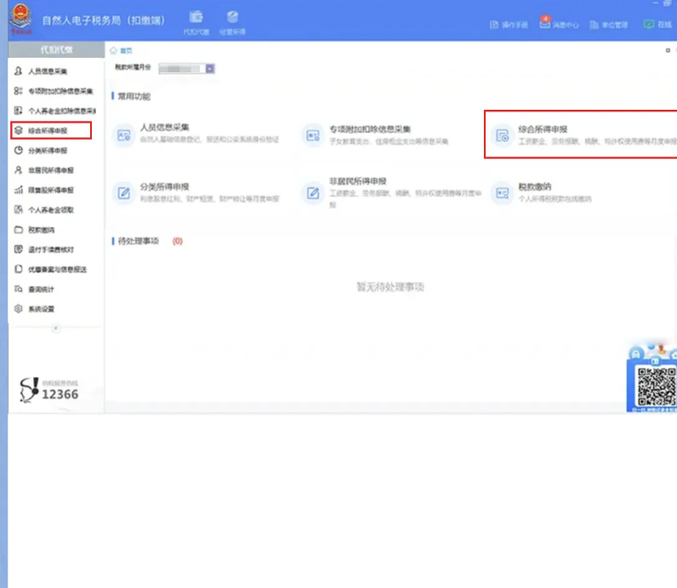Image resolution: width=677 pixels, height=588 pixels.
Task: Click the 暂无待处理事项 message
Action: (390, 287)
